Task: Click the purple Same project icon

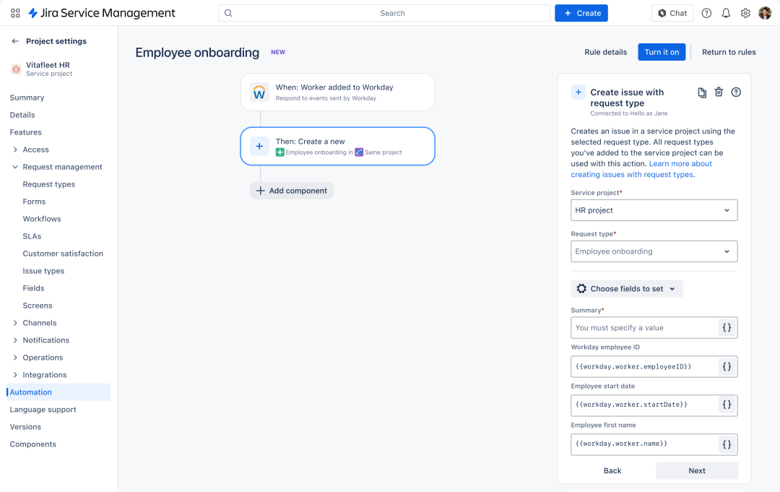Action: pyautogui.click(x=359, y=152)
